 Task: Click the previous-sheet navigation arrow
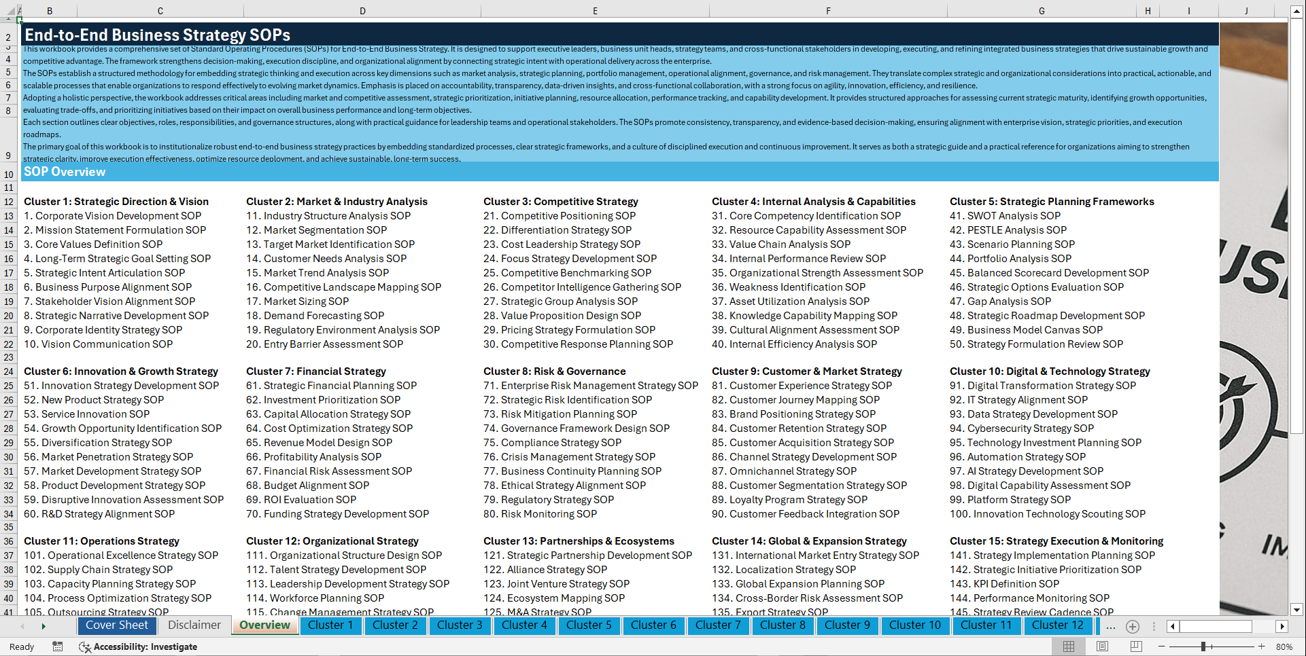pyautogui.click(x=22, y=625)
